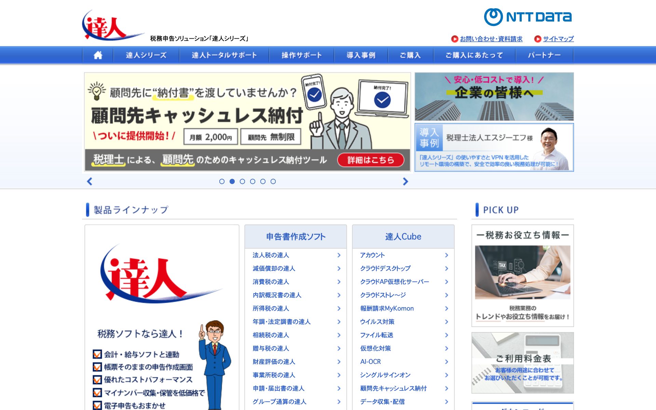Open 企業の皆様へ banner
This screenshot has height=410, width=656.
494,96
